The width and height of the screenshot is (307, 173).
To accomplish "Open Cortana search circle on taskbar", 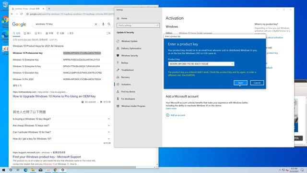I will point(11,170).
